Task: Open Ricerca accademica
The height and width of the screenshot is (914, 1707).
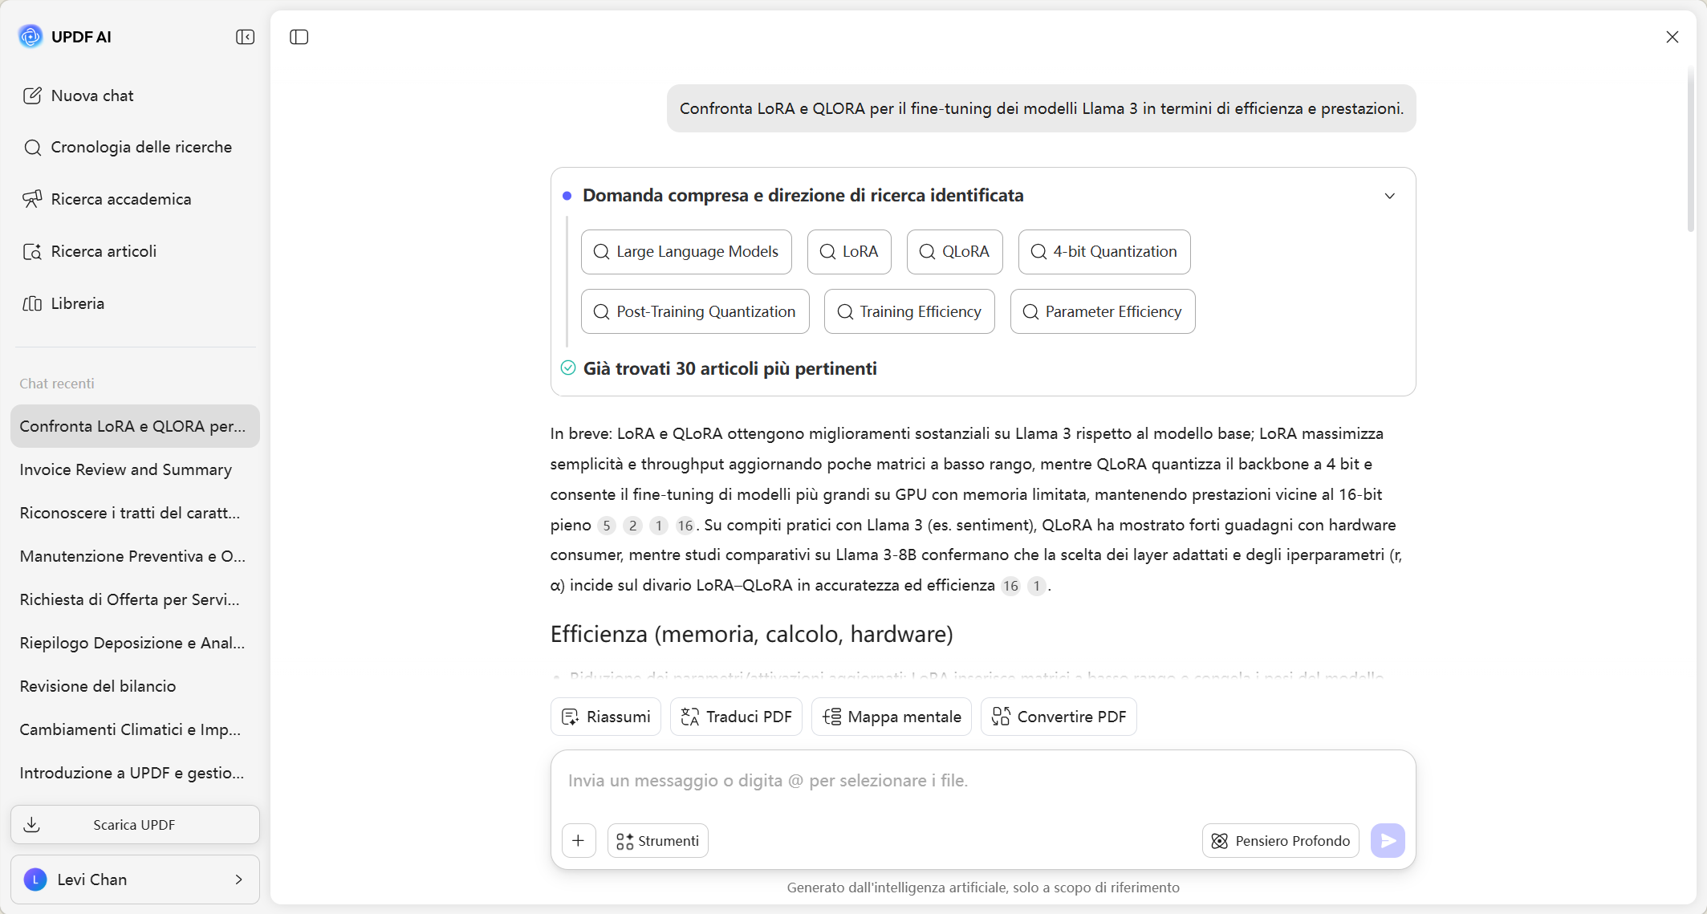Action: pyautogui.click(x=107, y=199)
